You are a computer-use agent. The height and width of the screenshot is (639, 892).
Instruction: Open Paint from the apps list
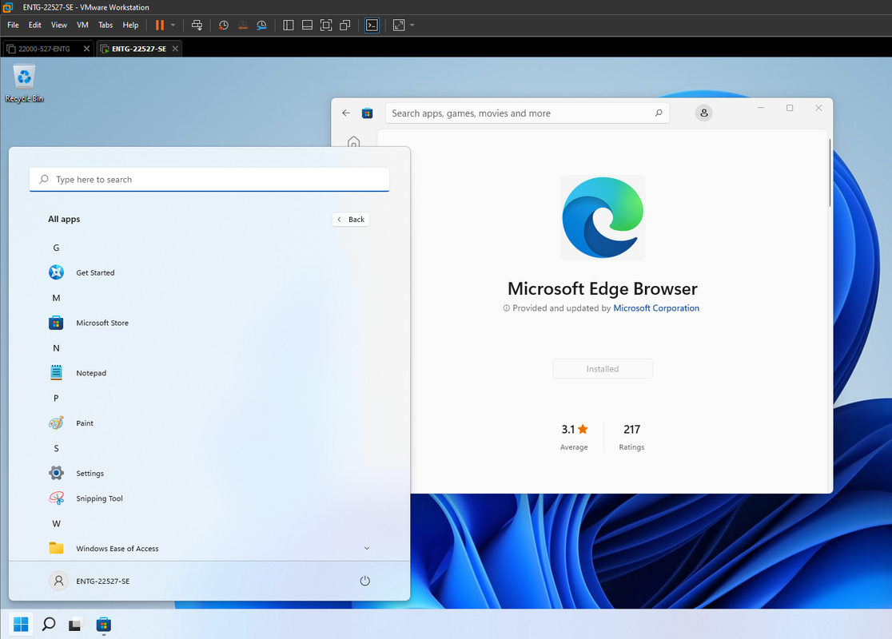pos(209,423)
